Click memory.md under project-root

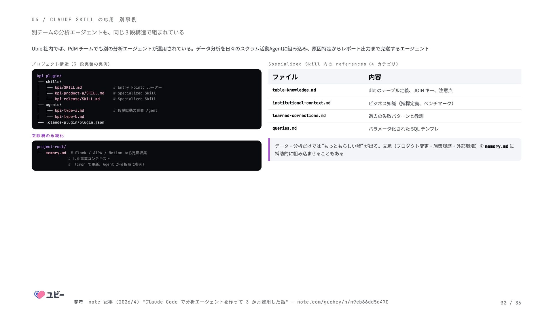[56, 153]
